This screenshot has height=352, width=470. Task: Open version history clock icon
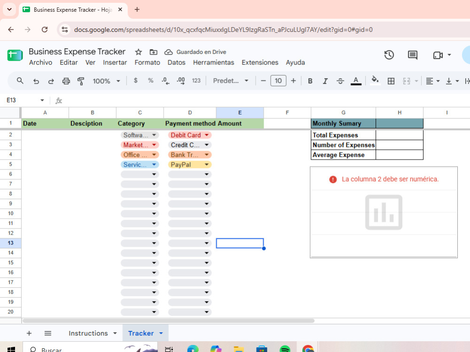(x=389, y=55)
